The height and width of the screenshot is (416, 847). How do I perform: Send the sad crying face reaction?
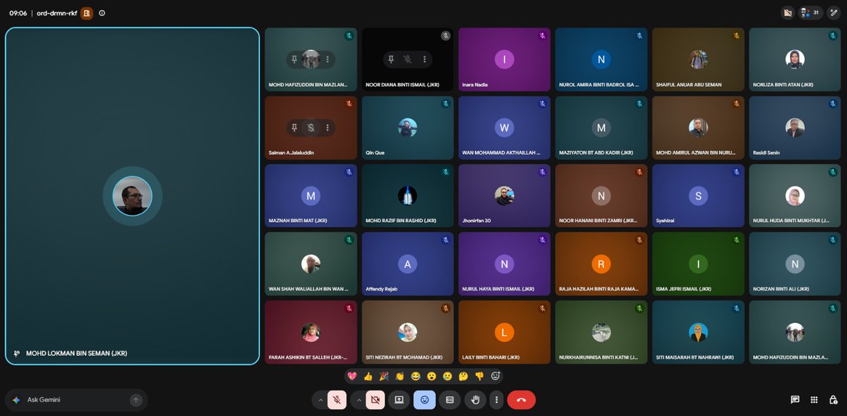447,376
